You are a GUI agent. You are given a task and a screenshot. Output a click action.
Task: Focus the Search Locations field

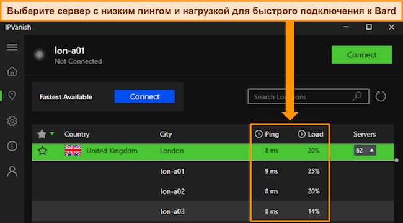pos(308,96)
